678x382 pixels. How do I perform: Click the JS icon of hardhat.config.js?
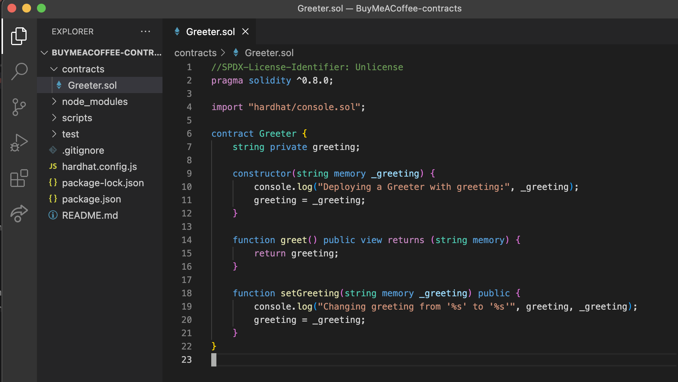pyautogui.click(x=53, y=167)
